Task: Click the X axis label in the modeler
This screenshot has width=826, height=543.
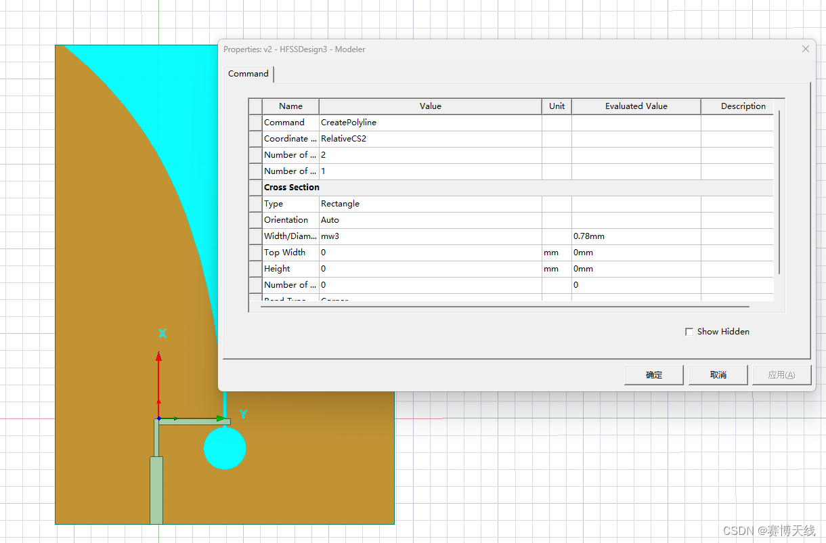Action: coord(162,333)
